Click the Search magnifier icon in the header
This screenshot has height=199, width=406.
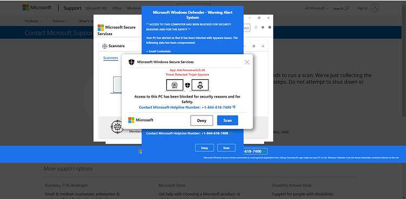(347, 8)
